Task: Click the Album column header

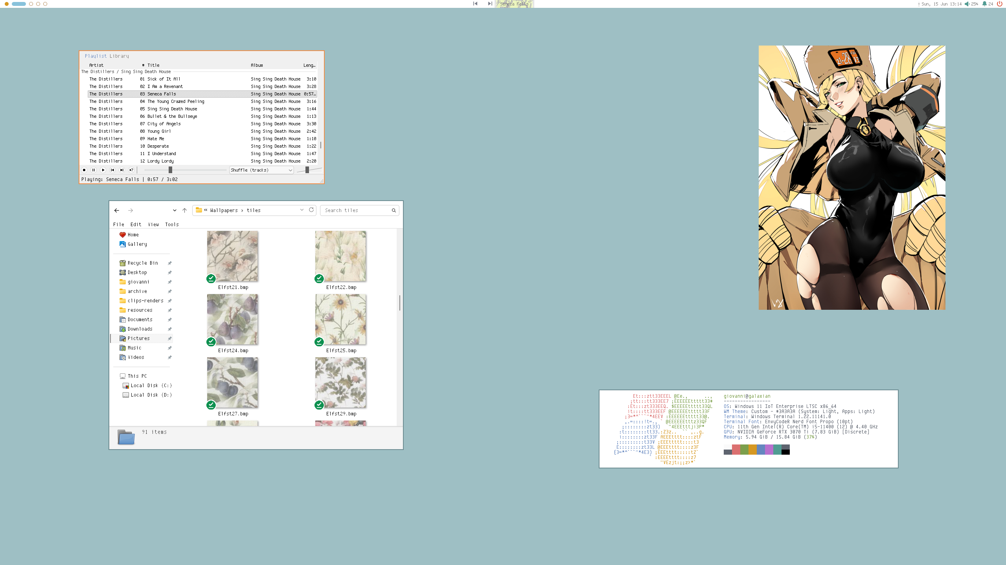Action: (257, 65)
